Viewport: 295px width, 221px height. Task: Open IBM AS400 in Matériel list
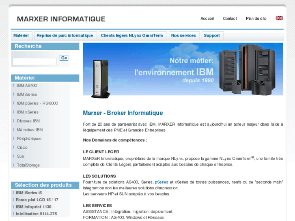(x=27, y=86)
